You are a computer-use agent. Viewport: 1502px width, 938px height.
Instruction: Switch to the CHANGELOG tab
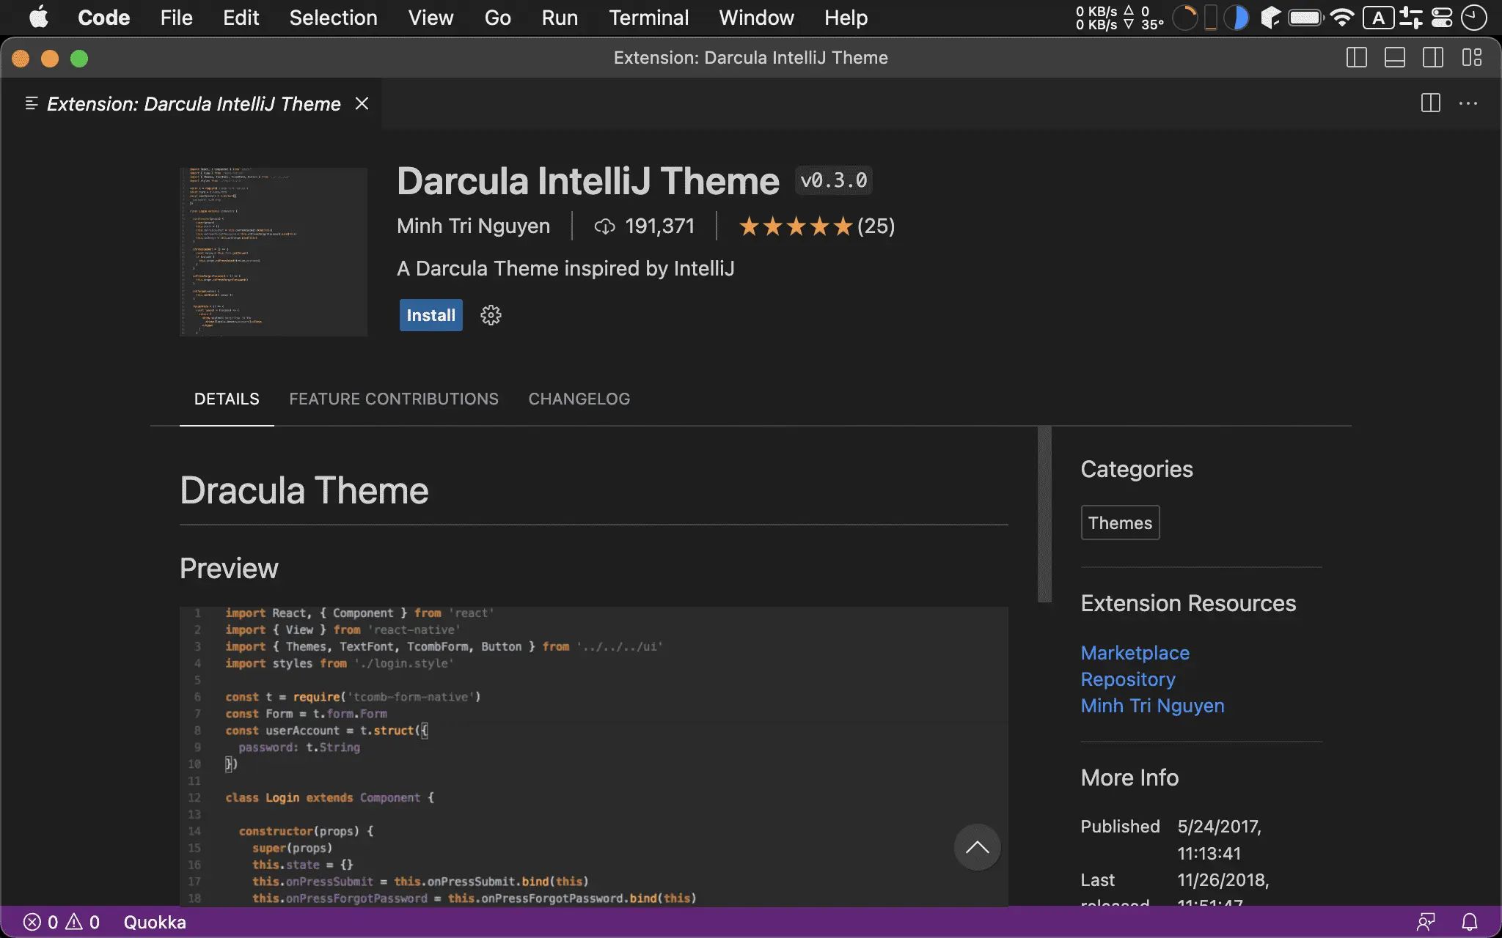579,399
